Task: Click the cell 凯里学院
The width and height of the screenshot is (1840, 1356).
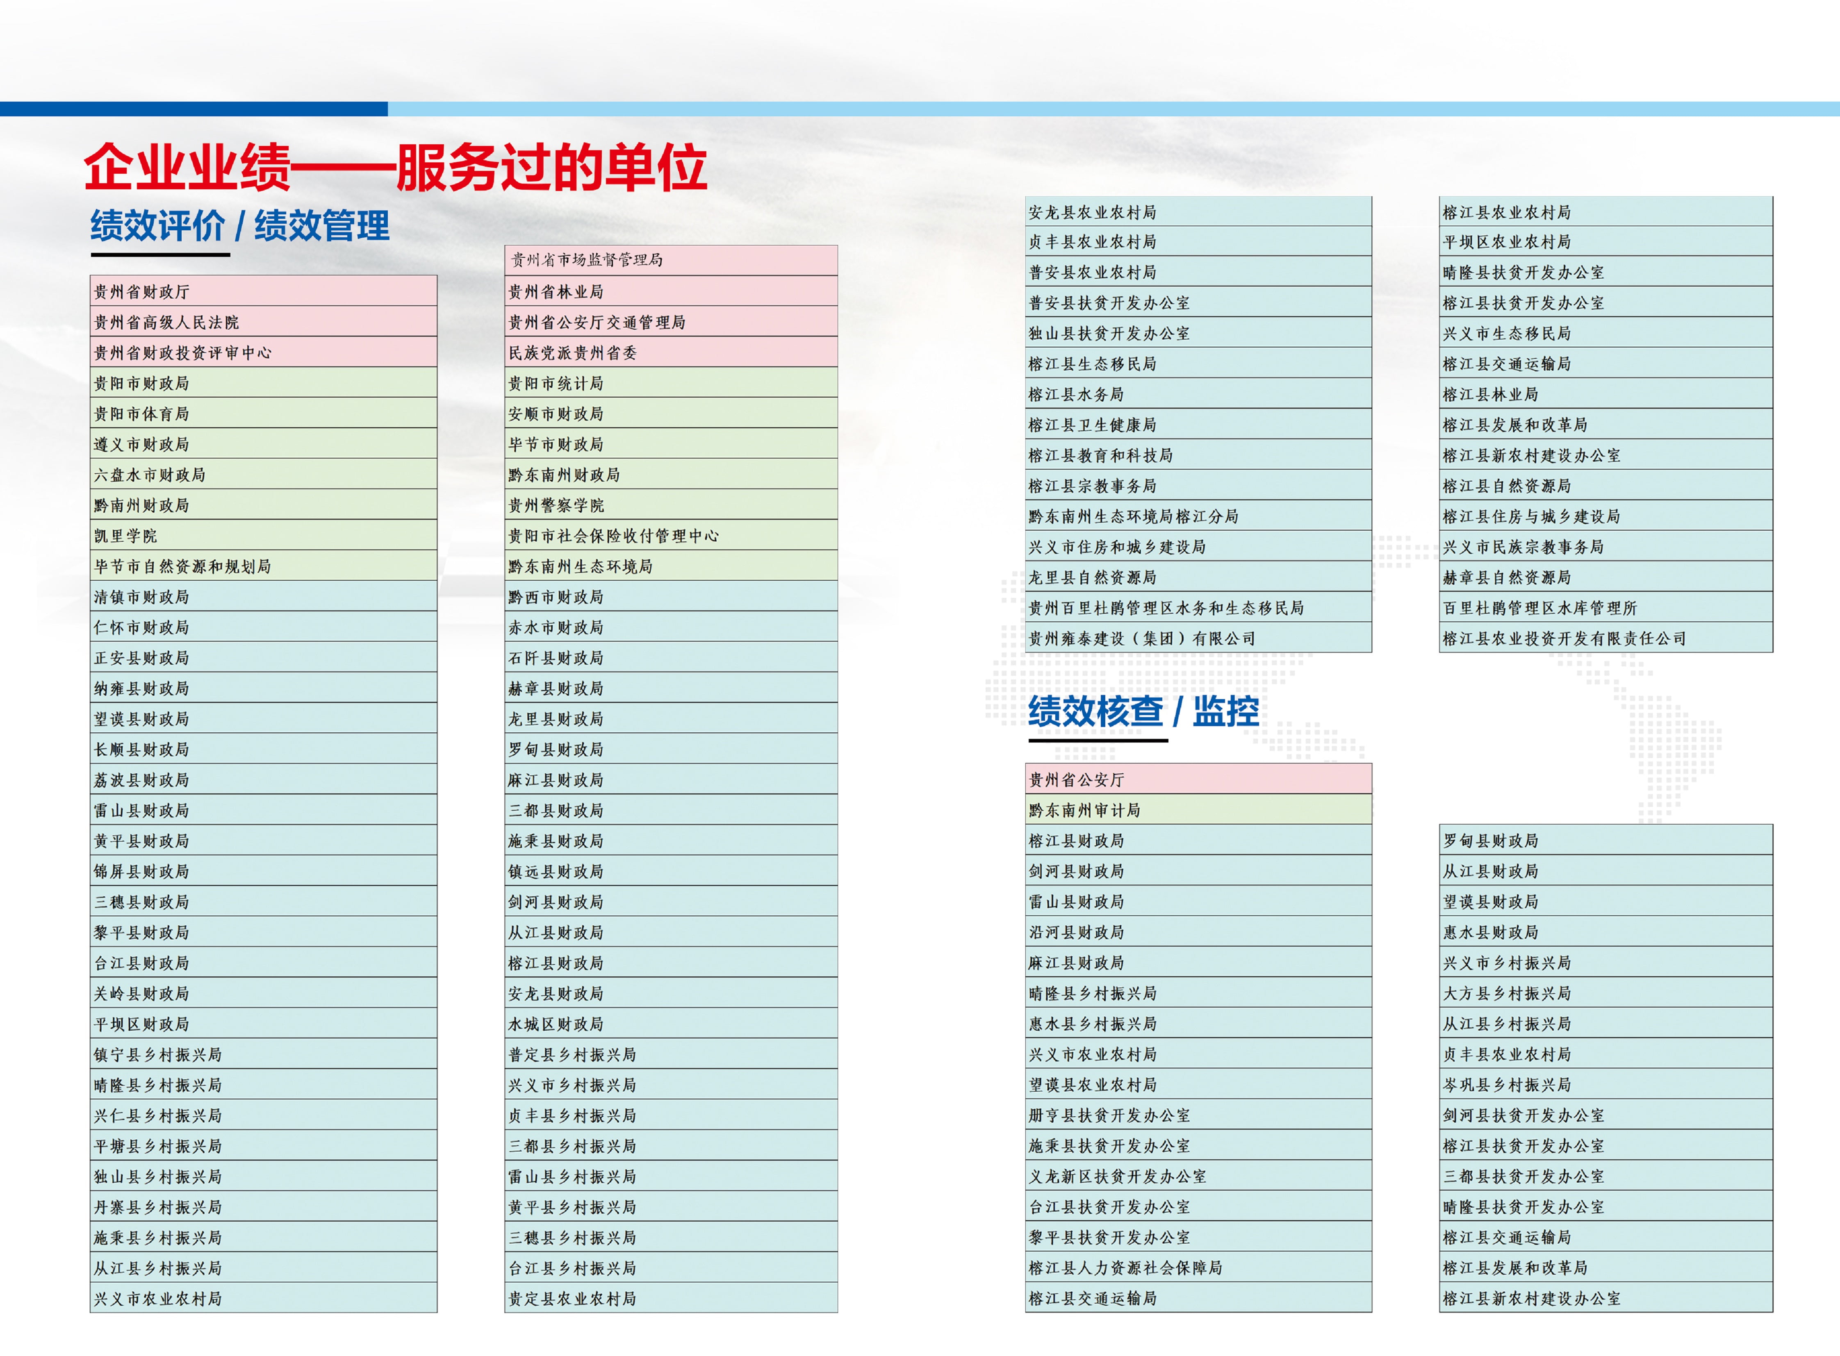Action: [264, 535]
